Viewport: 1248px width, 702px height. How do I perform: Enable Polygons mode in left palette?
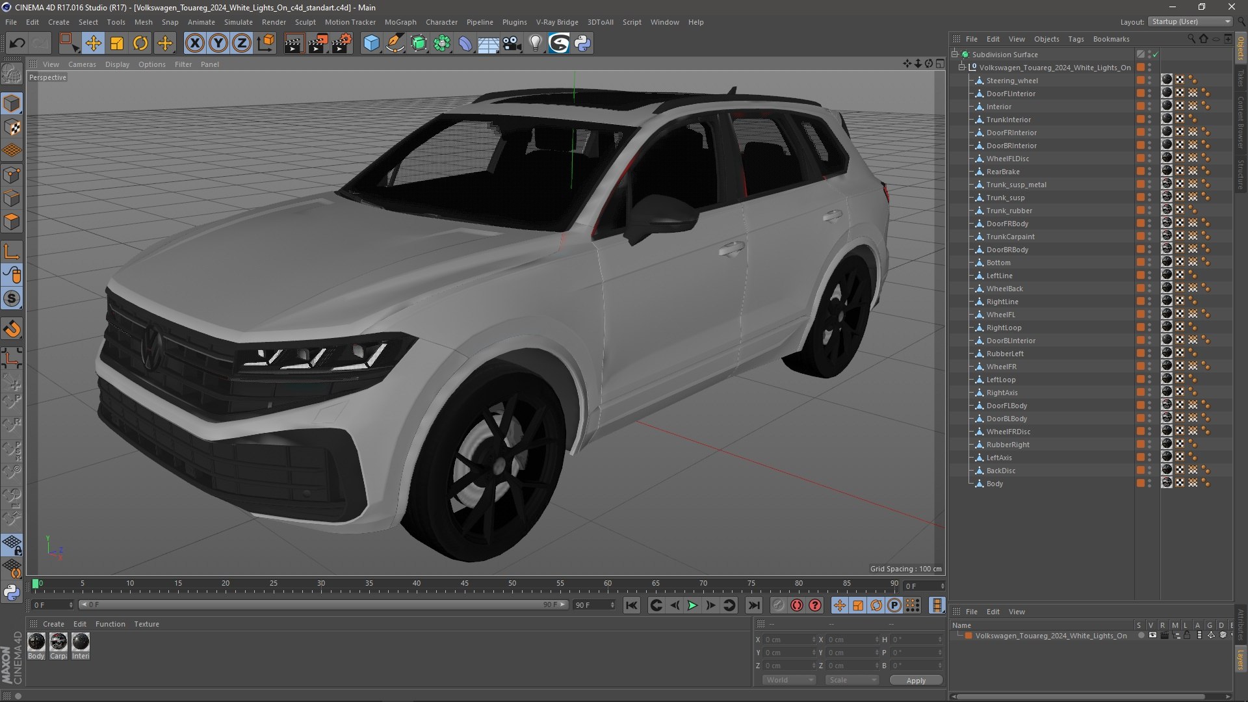[x=12, y=222]
